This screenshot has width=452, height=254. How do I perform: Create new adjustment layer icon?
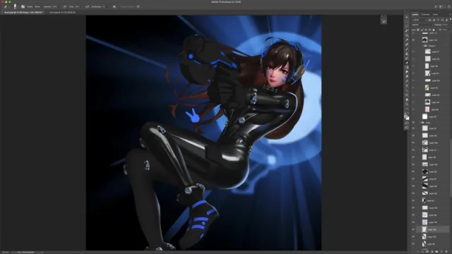pos(432,252)
